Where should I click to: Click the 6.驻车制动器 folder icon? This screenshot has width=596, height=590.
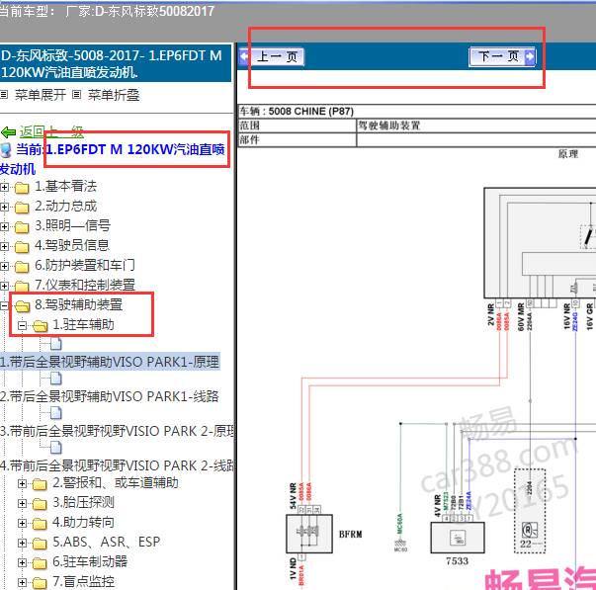40,563
